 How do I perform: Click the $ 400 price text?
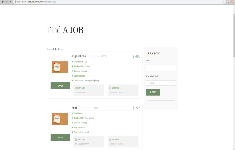tap(136, 56)
